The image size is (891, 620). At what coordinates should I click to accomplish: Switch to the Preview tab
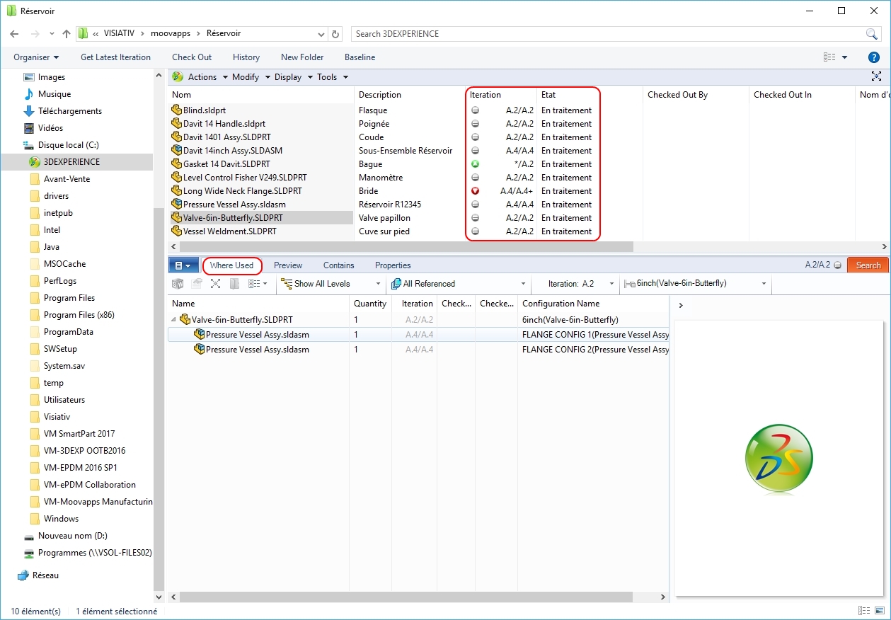click(288, 265)
